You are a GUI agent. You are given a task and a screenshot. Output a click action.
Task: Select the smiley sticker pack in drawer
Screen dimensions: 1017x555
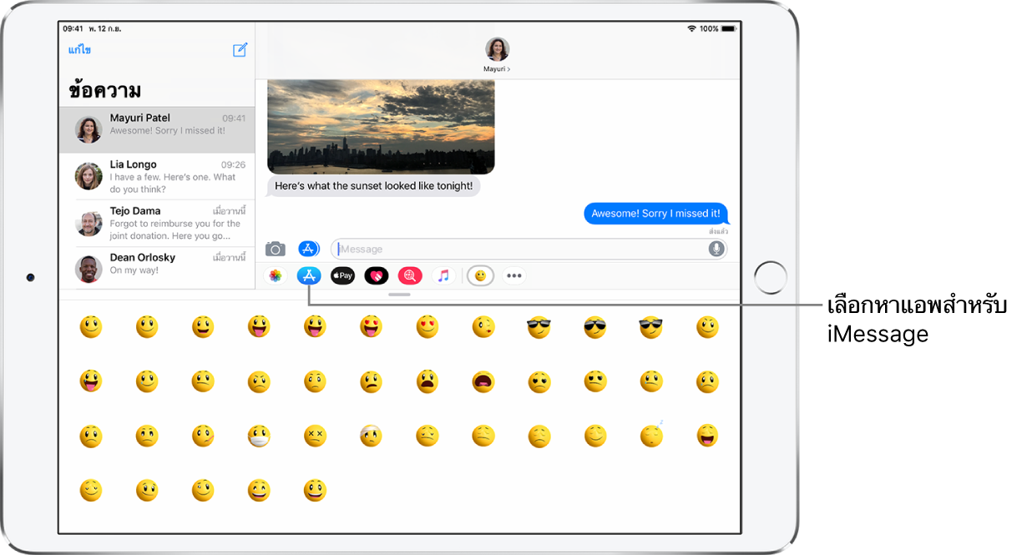pyautogui.click(x=480, y=276)
